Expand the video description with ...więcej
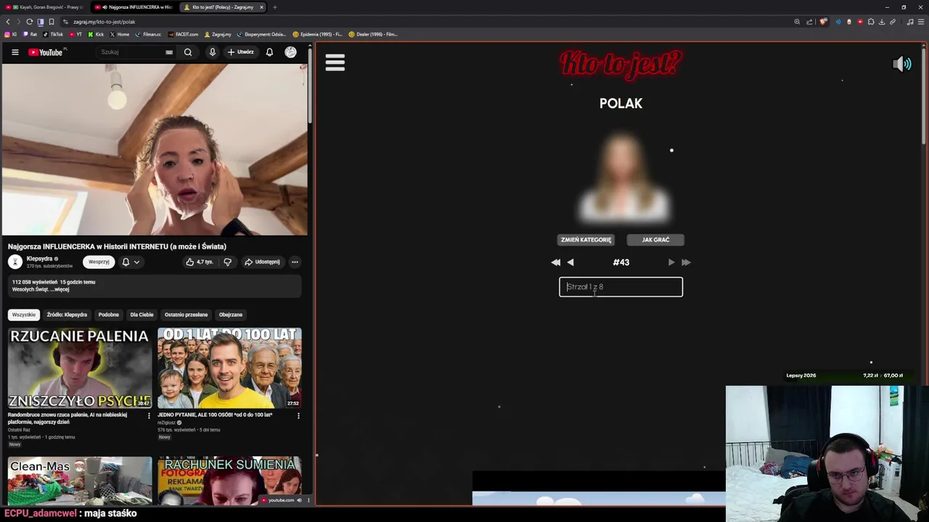 click(x=60, y=289)
